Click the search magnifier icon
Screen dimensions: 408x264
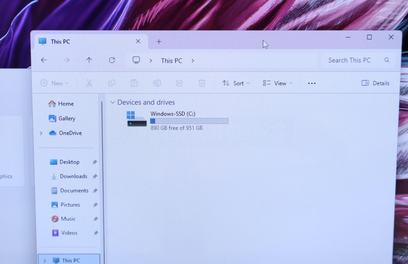(x=387, y=60)
